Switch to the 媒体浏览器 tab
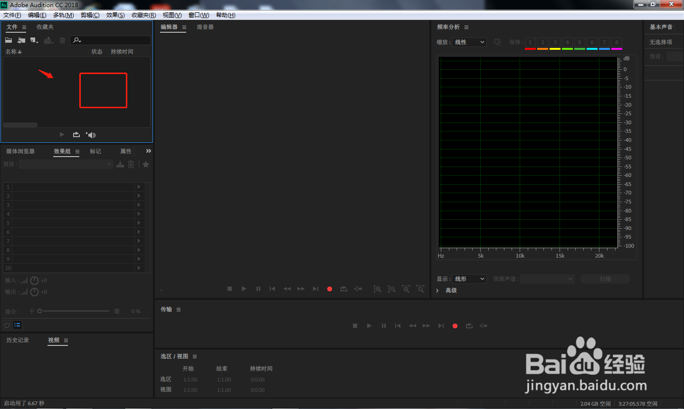 (x=20, y=151)
